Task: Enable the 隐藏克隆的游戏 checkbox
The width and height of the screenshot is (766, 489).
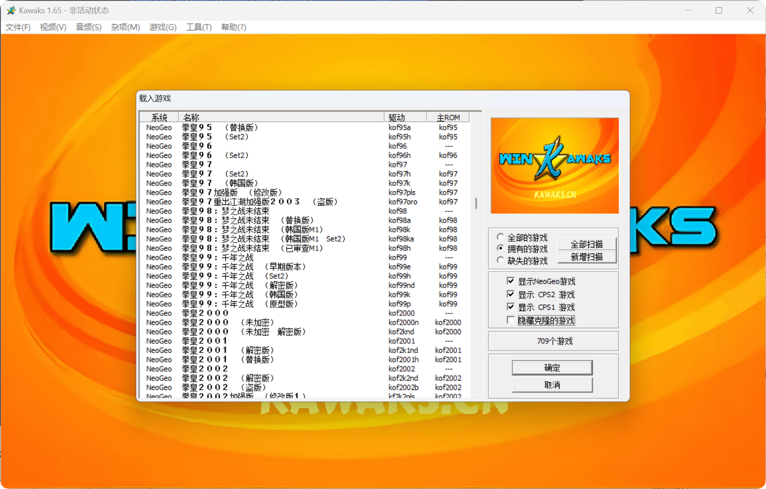Action: pos(511,320)
